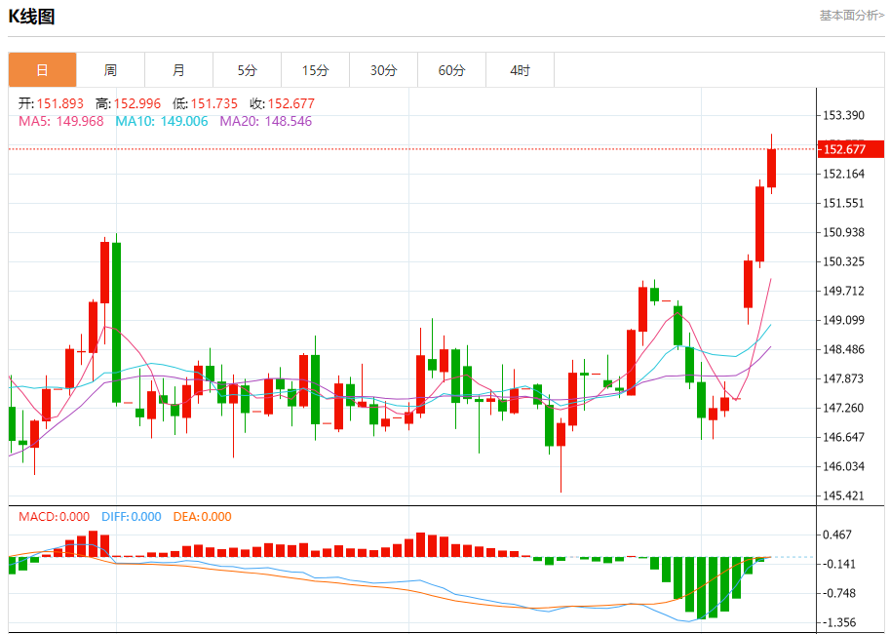
Task: Click the 开: 151.893 open price
Action: [x=51, y=103]
